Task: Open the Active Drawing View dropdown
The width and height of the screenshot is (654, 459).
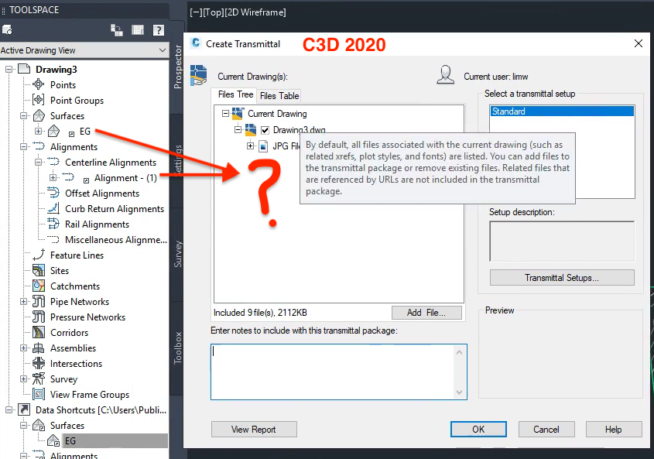Action: [162, 50]
